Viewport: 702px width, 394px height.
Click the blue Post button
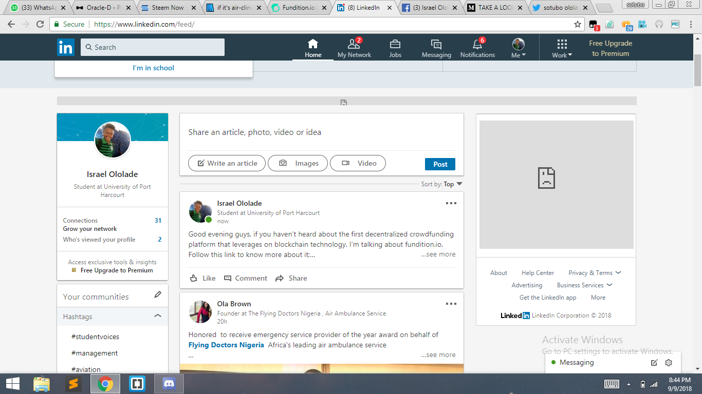[440, 164]
